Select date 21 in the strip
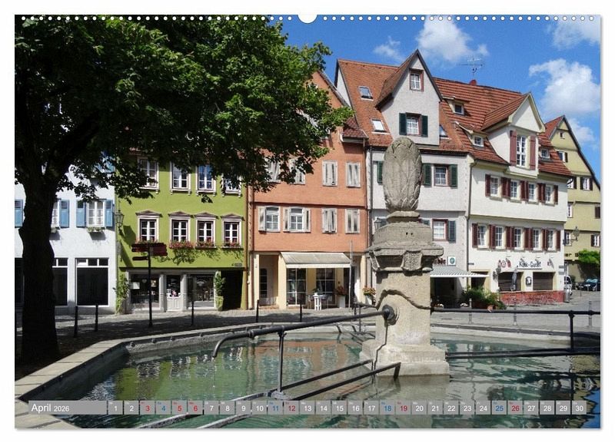Viewport: 615px width, 443px height. coord(435,408)
